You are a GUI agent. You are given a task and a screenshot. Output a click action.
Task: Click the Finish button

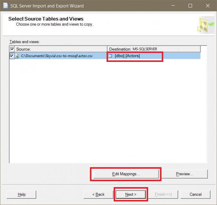click(163, 194)
